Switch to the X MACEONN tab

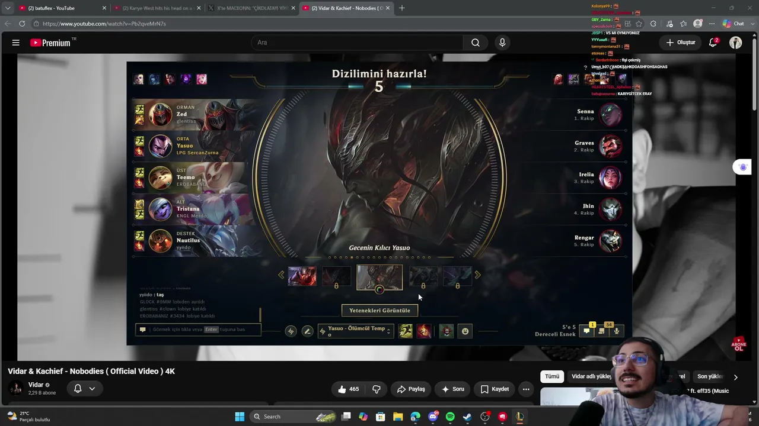tap(252, 8)
